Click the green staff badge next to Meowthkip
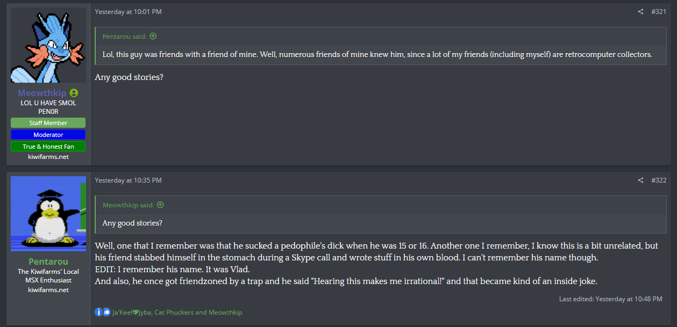Screen dimensions: 677x327 pos(74,93)
